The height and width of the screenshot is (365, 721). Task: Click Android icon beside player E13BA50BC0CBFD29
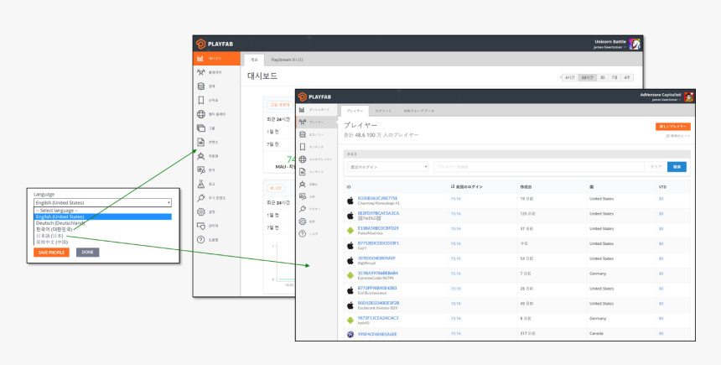coord(350,231)
